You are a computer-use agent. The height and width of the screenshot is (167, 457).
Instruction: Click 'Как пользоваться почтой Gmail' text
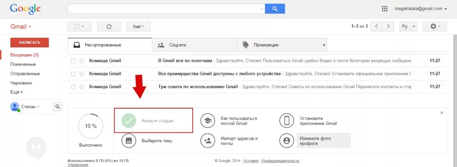(x=239, y=121)
